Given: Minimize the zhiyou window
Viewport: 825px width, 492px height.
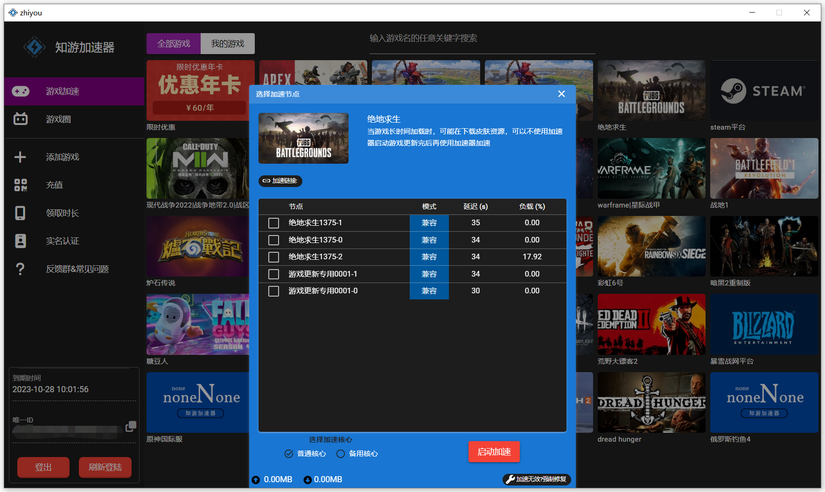Looking at the screenshot, I should [752, 13].
